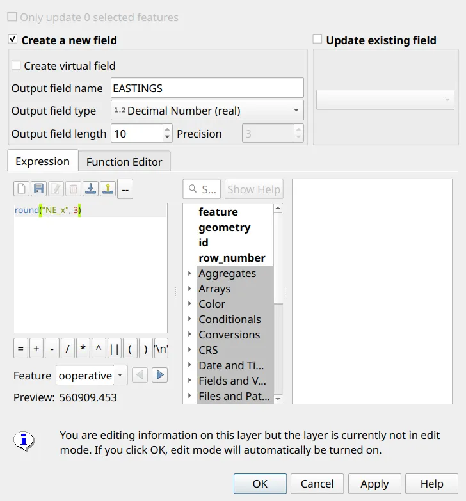Click the edit selected expression icon
This screenshot has height=501, width=466.
[x=56, y=189]
